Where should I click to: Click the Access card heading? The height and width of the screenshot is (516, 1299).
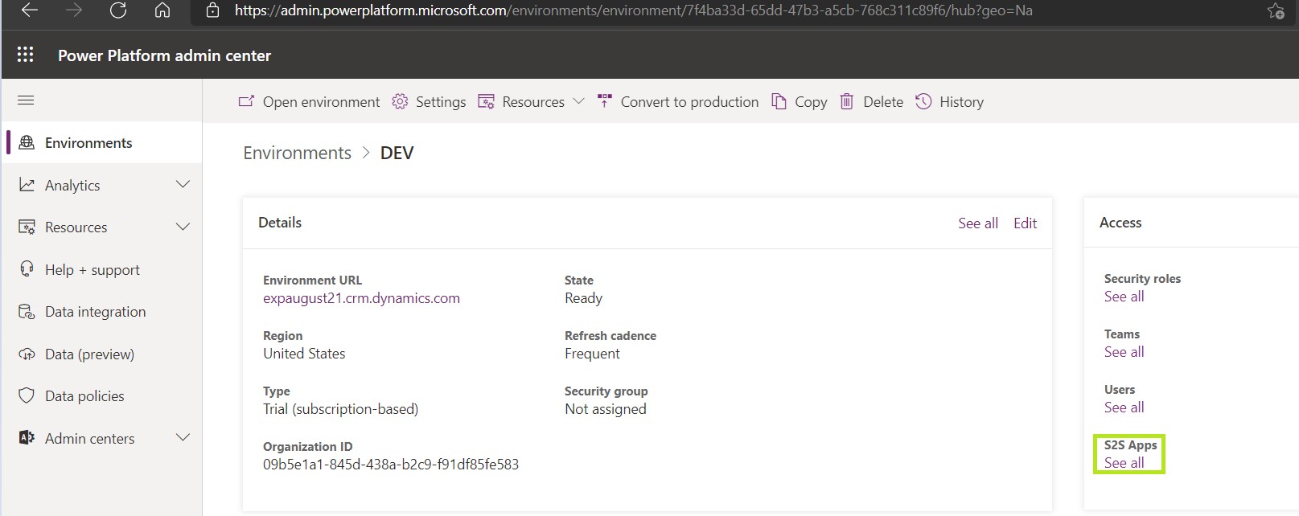(x=1120, y=223)
